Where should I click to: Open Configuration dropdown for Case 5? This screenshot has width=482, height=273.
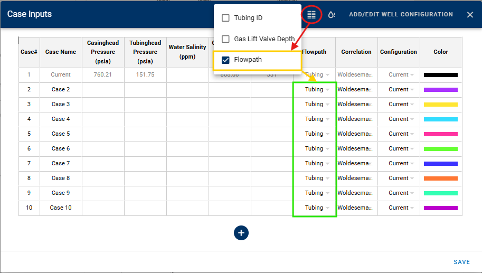click(x=401, y=134)
